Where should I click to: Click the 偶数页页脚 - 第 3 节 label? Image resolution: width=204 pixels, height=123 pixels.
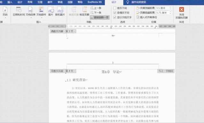(63, 31)
